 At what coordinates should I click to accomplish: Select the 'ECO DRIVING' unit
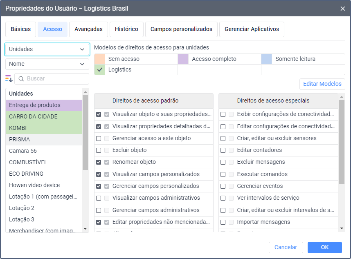click(26, 174)
